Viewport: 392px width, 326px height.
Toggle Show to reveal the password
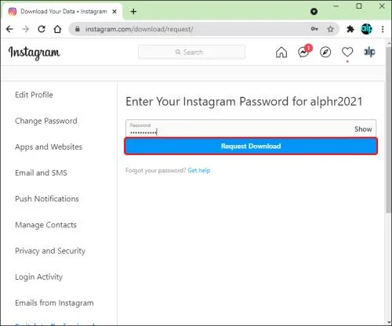(x=363, y=129)
